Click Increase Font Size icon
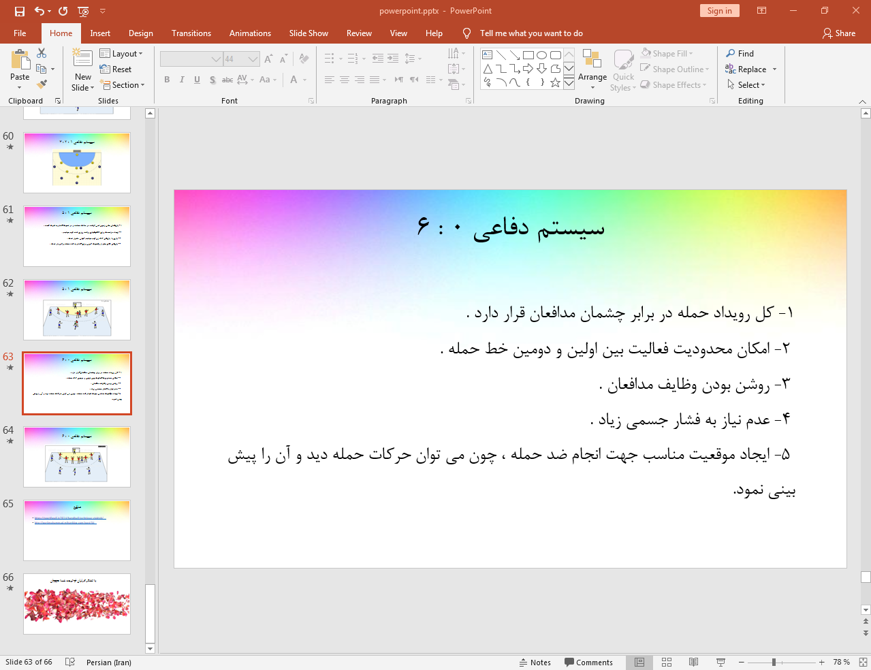This screenshot has width=871, height=670. pyautogui.click(x=268, y=59)
